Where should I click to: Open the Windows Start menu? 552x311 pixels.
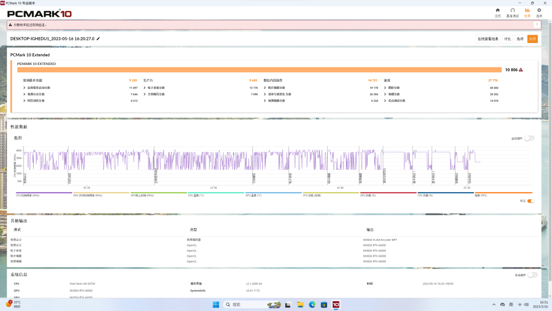(216, 305)
